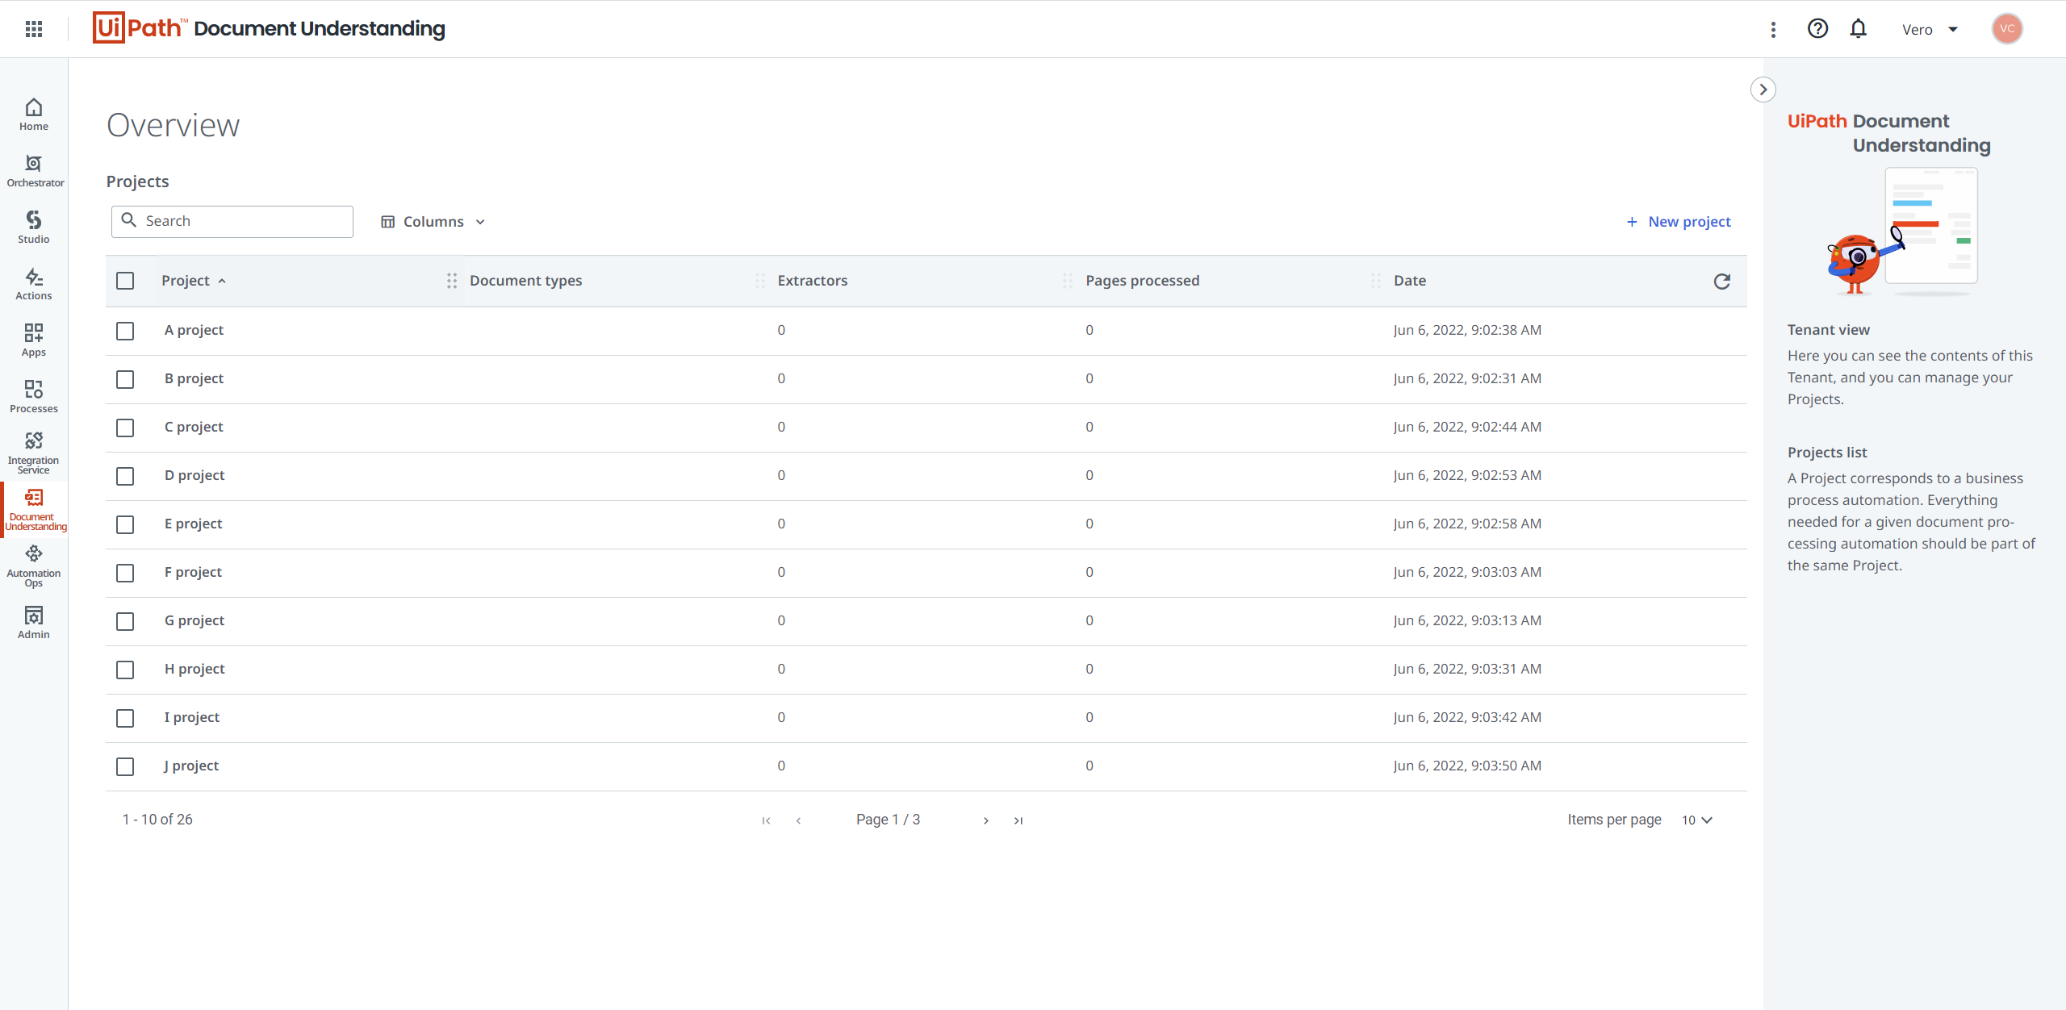Click the Date column header
The width and height of the screenshot is (2066, 1010).
(1409, 281)
